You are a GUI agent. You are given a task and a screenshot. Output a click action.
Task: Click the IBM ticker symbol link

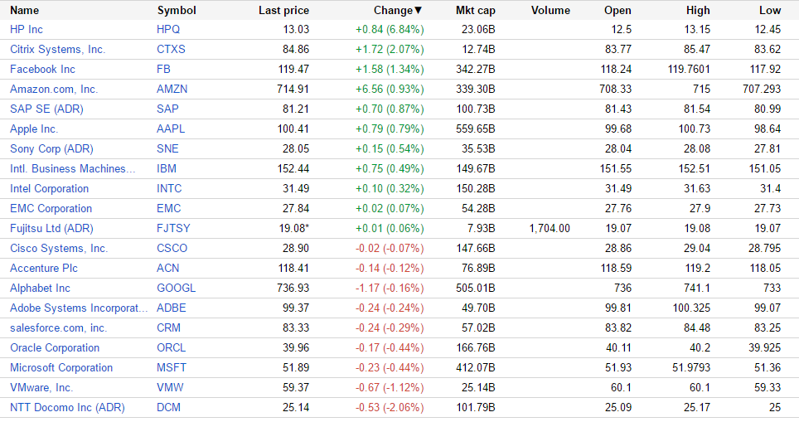[x=167, y=169]
